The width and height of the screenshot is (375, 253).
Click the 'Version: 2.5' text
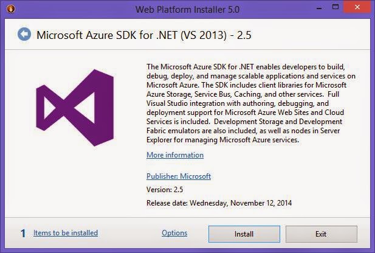tap(165, 190)
